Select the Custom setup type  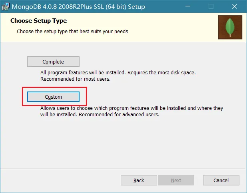[53, 97]
